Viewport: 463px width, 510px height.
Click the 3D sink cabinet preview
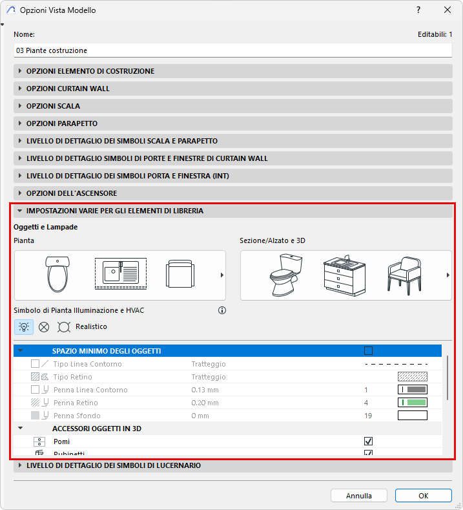345,275
